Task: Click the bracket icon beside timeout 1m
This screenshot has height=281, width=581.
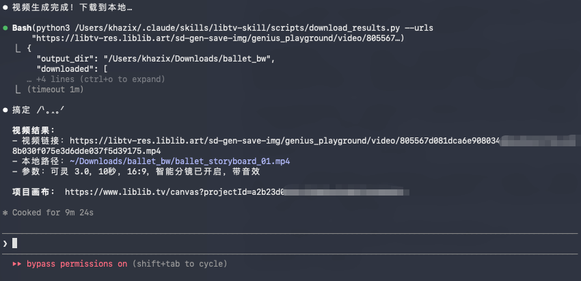Action: (18, 90)
